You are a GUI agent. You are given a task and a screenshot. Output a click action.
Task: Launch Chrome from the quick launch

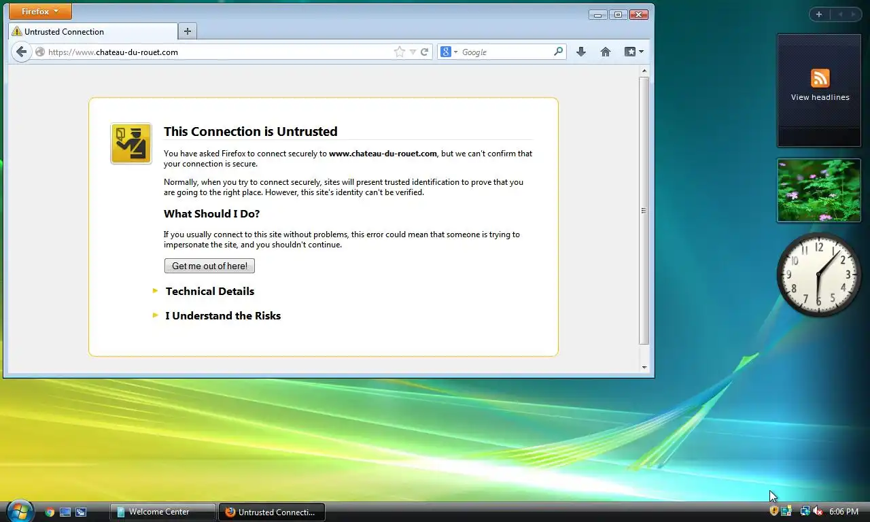pyautogui.click(x=50, y=512)
